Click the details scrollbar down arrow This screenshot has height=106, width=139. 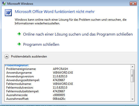click(x=132, y=99)
